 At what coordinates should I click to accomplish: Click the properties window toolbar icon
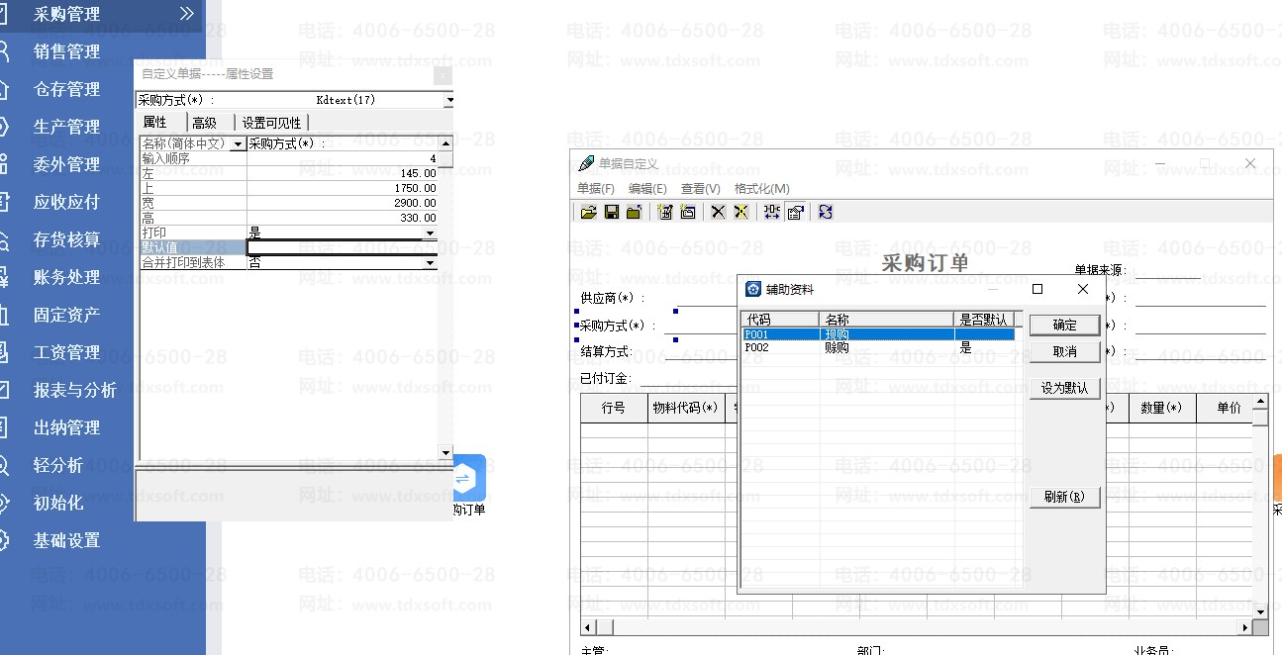(795, 212)
